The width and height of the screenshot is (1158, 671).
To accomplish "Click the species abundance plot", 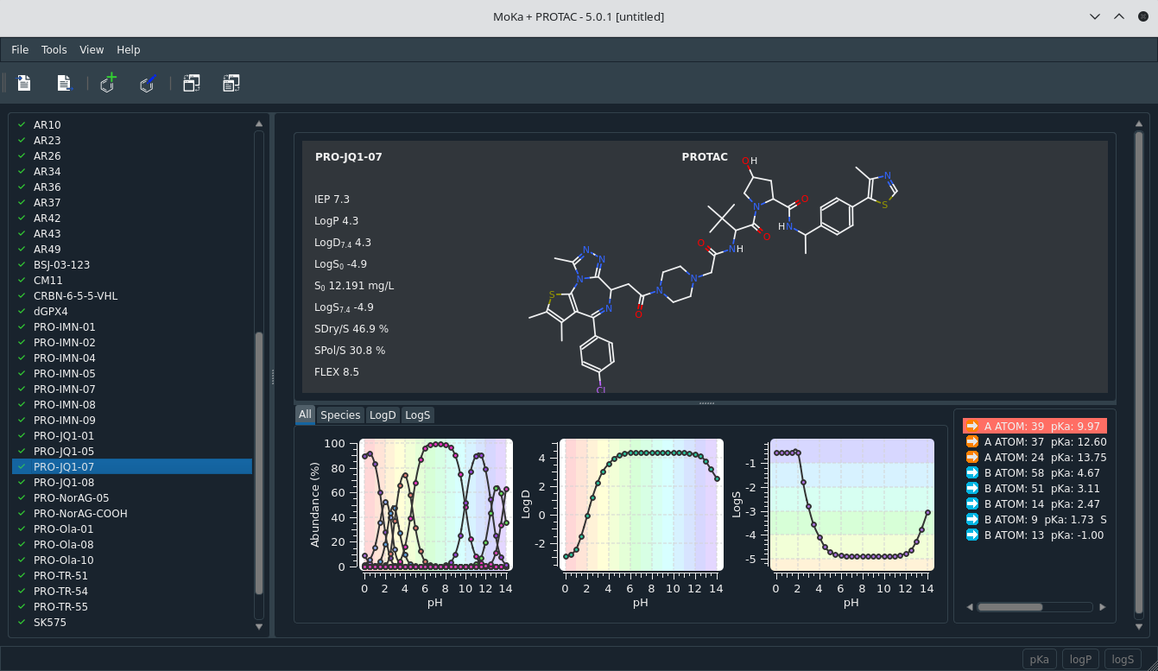I will point(436,504).
